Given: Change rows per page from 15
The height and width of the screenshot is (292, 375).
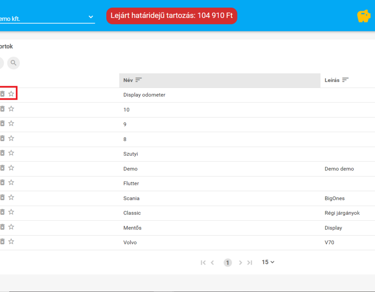Looking at the screenshot, I should coord(268,262).
